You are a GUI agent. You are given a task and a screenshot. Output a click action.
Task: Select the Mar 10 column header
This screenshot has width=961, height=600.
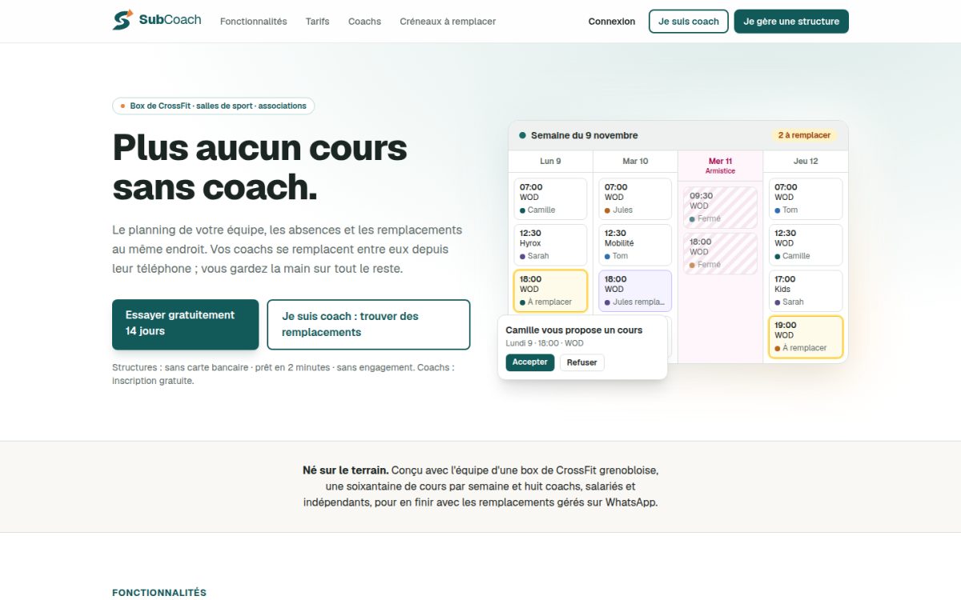pyautogui.click(x=635, y=161)
